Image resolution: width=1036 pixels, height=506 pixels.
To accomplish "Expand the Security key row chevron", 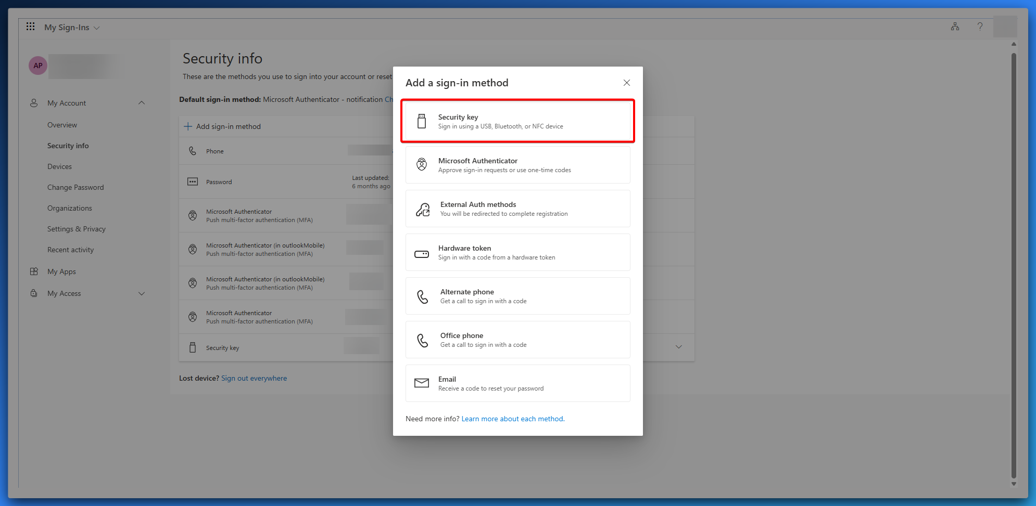I will click(x=678, y=347).
